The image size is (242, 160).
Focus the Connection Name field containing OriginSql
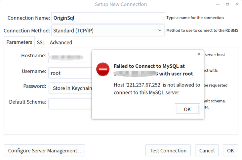pos(108,18)
